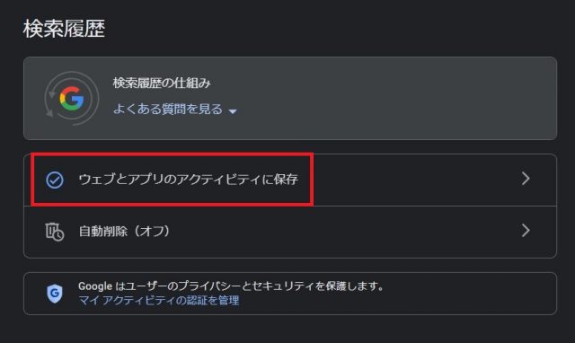Click the Google shield privacy icon

pyautogui.click(x=55, y=293)
